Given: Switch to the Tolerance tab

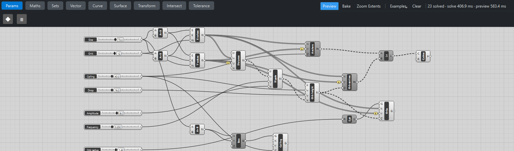Looking at the screenshot, I should coord(201,6).
